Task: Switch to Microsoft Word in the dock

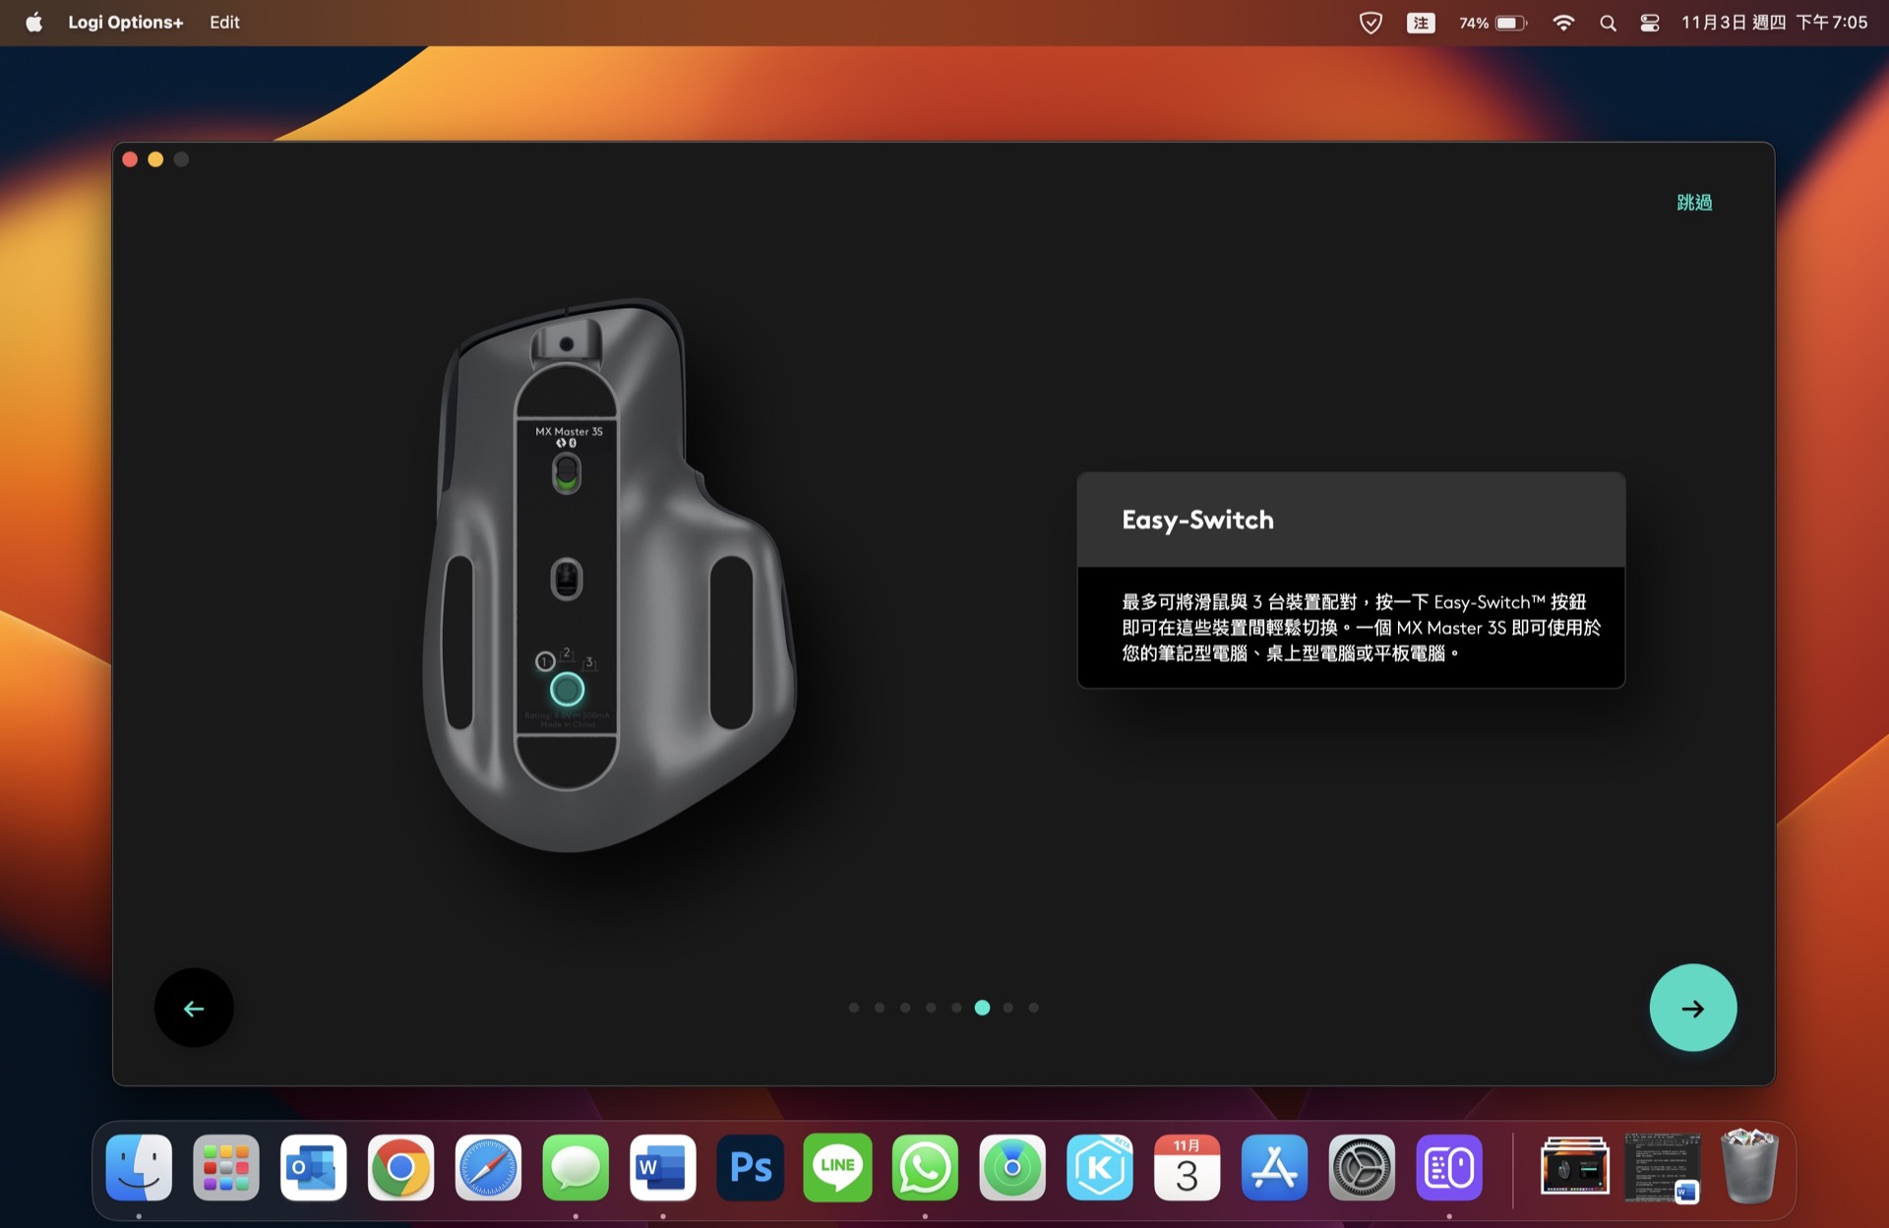Action: [663, 1168]
